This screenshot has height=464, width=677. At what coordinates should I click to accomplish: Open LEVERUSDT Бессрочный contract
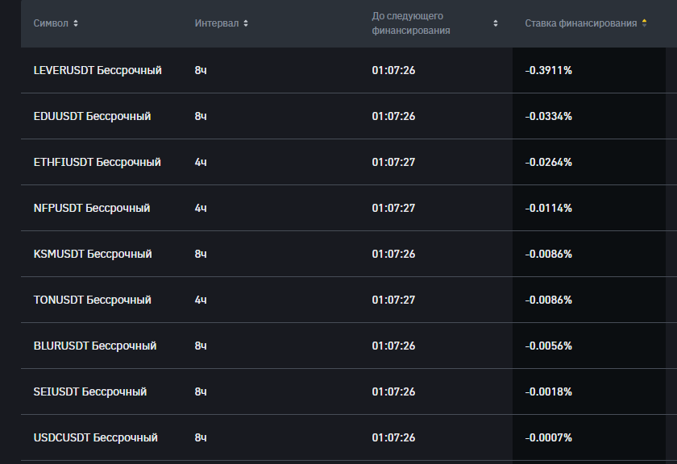(x=98, y=70)
